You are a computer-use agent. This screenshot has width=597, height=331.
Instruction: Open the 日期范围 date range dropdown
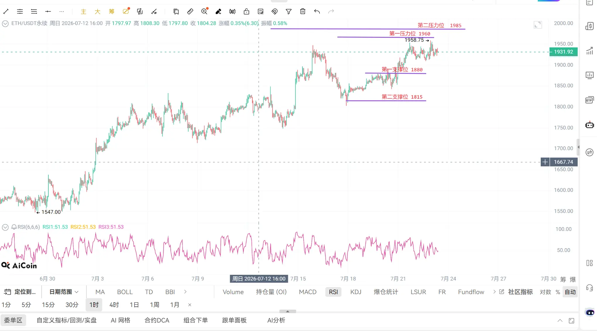coord(64,292)
